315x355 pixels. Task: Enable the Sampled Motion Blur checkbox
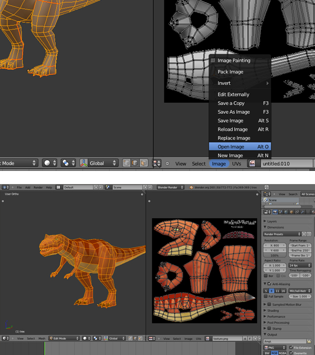(269, 305)
